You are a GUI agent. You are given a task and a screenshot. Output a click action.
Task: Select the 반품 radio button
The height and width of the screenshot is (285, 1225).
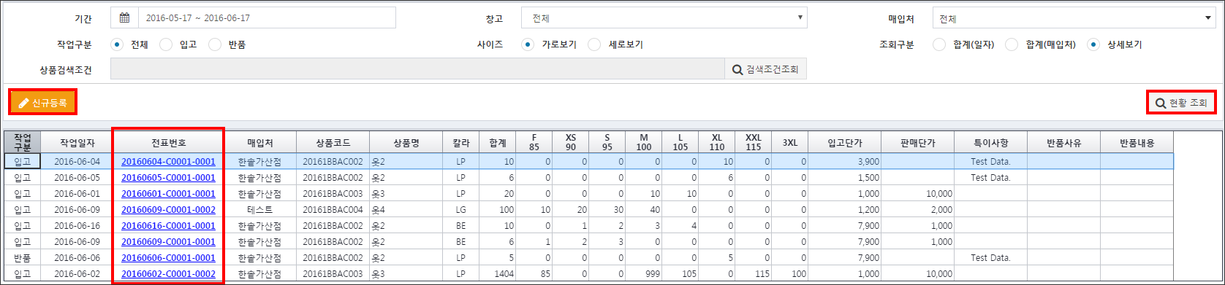(215, 44)
